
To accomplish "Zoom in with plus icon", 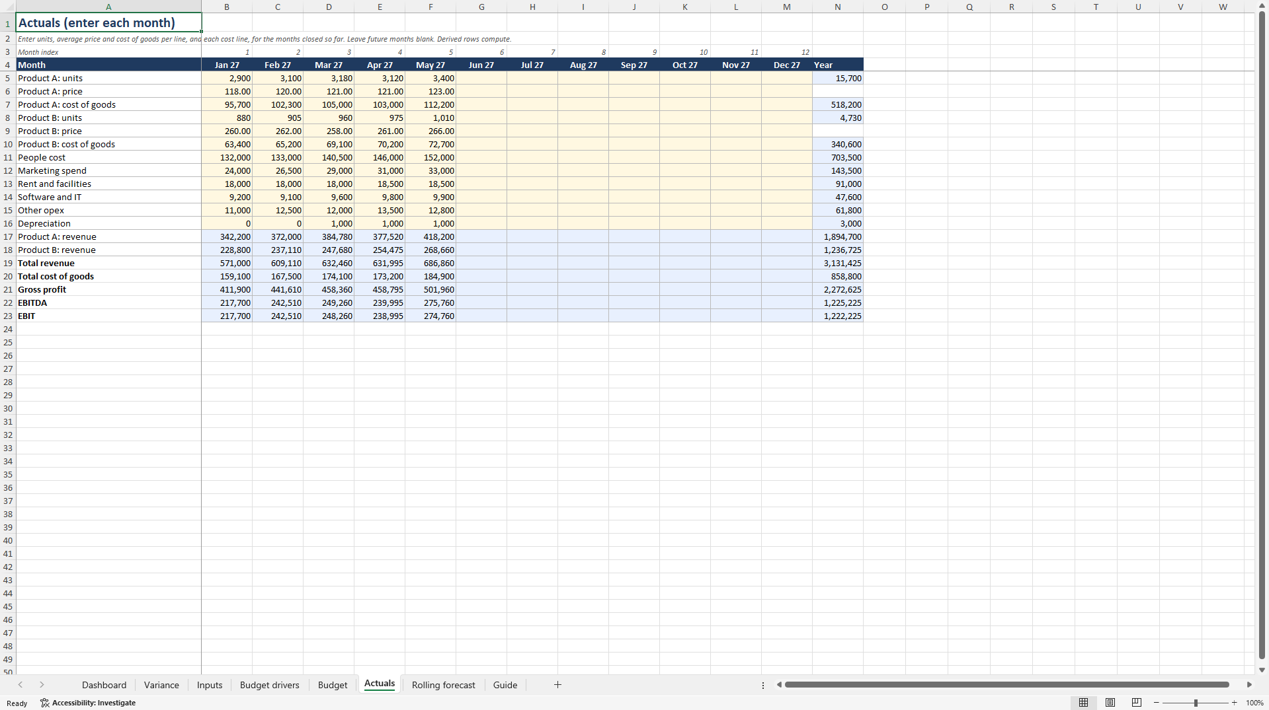I will point(1234,703).
